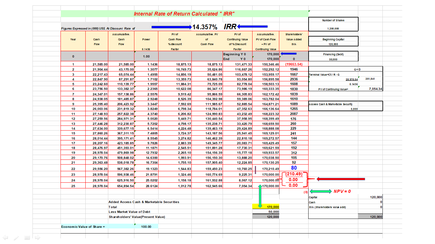The width and height of the screenshot is (435, 244).
Task: Select cash flow cell 21,904.44
Action: [100, 69]
